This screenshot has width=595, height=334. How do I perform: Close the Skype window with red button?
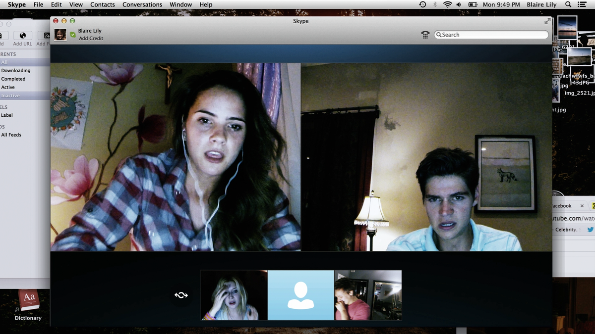[56, 21]
